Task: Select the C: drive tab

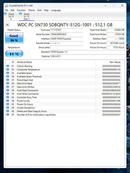Action: (11, 17)
